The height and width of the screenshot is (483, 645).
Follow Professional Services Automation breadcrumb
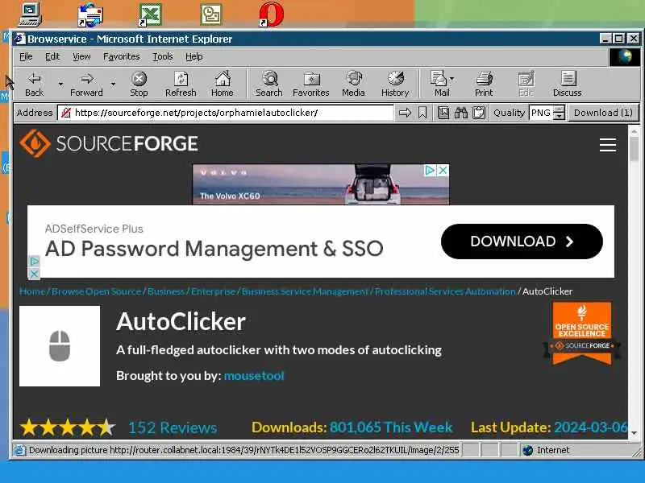445,291
